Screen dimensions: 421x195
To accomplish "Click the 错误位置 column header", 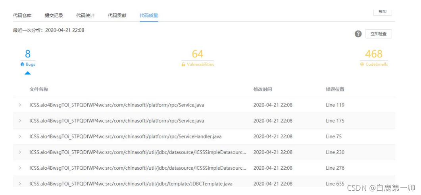I will click(x=335, y=89).
